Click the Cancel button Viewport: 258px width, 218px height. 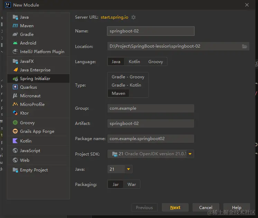tap(206, 207)
